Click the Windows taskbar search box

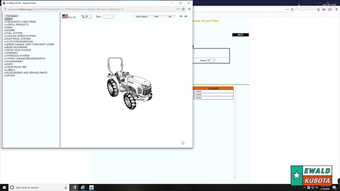pos(39,188)
